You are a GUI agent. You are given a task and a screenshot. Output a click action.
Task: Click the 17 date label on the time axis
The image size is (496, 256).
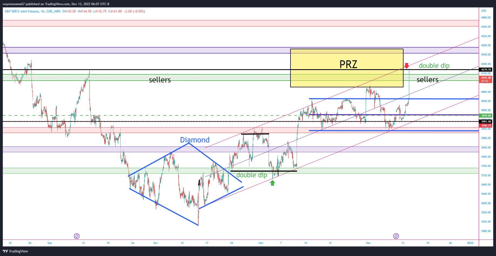(207, 243)
